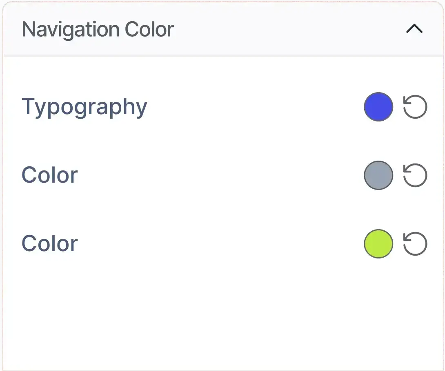Click the revert icon next to gray circle
This screenshot has height=371, width=445.
coord(415,175)
